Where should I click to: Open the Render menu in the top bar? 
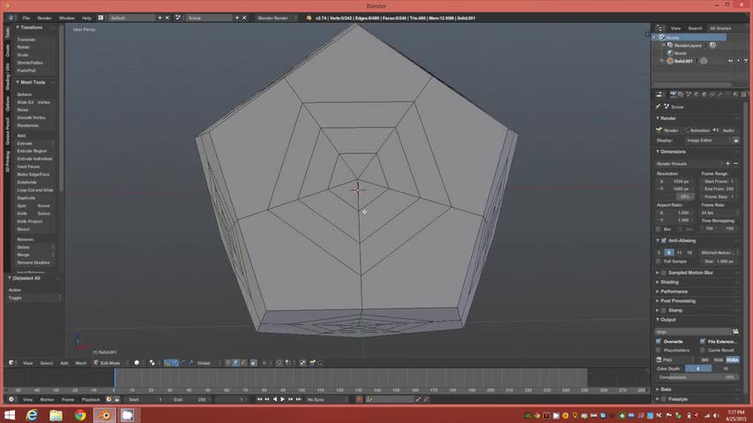44,18
